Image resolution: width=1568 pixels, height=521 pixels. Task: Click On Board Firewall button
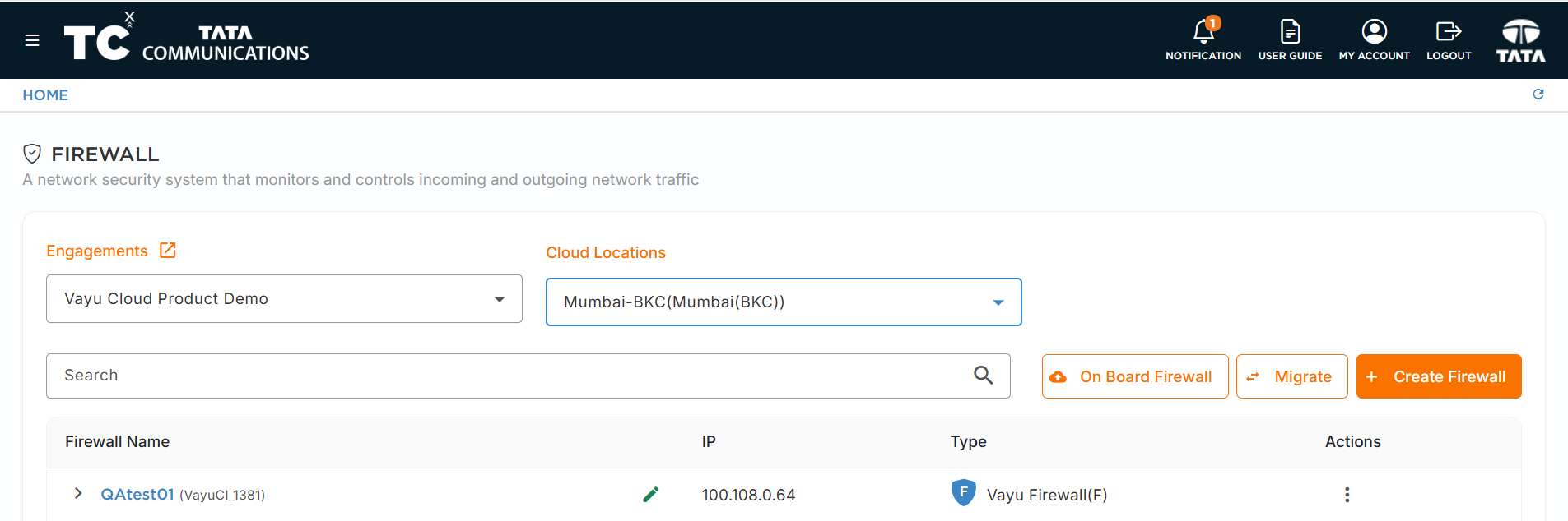click(1135, 376)
